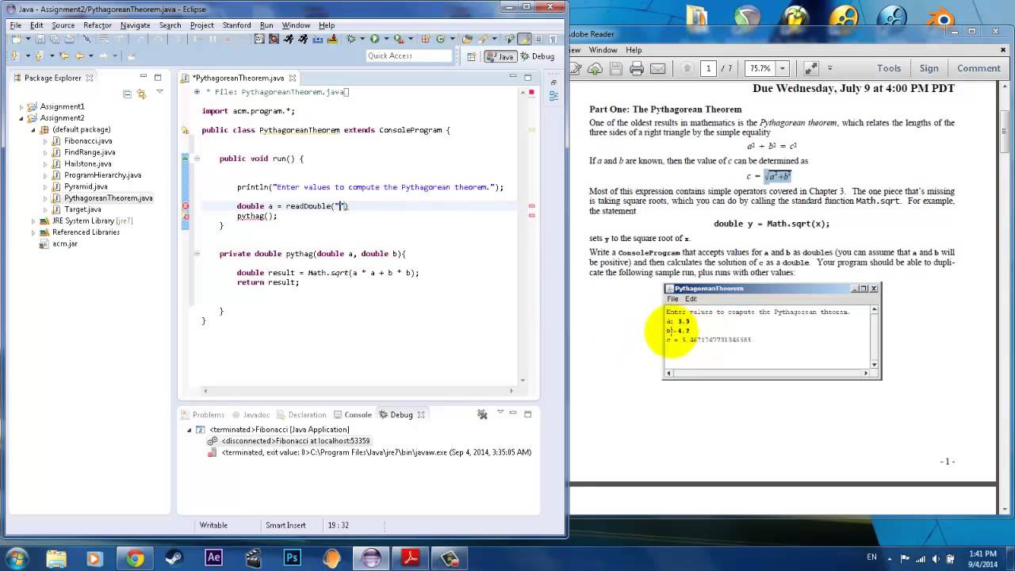The height and width of the screenshot is (571, 1015).
Task: Collapse the terminated Fibonacci launch node
Action: point(189,430)
